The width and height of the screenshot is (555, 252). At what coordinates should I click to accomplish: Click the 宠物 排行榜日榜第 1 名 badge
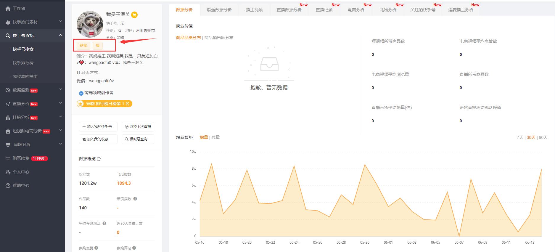[x=104, y=104]
